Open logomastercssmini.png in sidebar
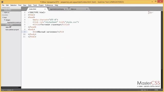This screenshot has height=92, width=164. pos(14,22)
